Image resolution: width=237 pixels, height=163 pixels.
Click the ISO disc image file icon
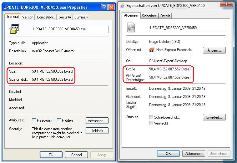131,28
